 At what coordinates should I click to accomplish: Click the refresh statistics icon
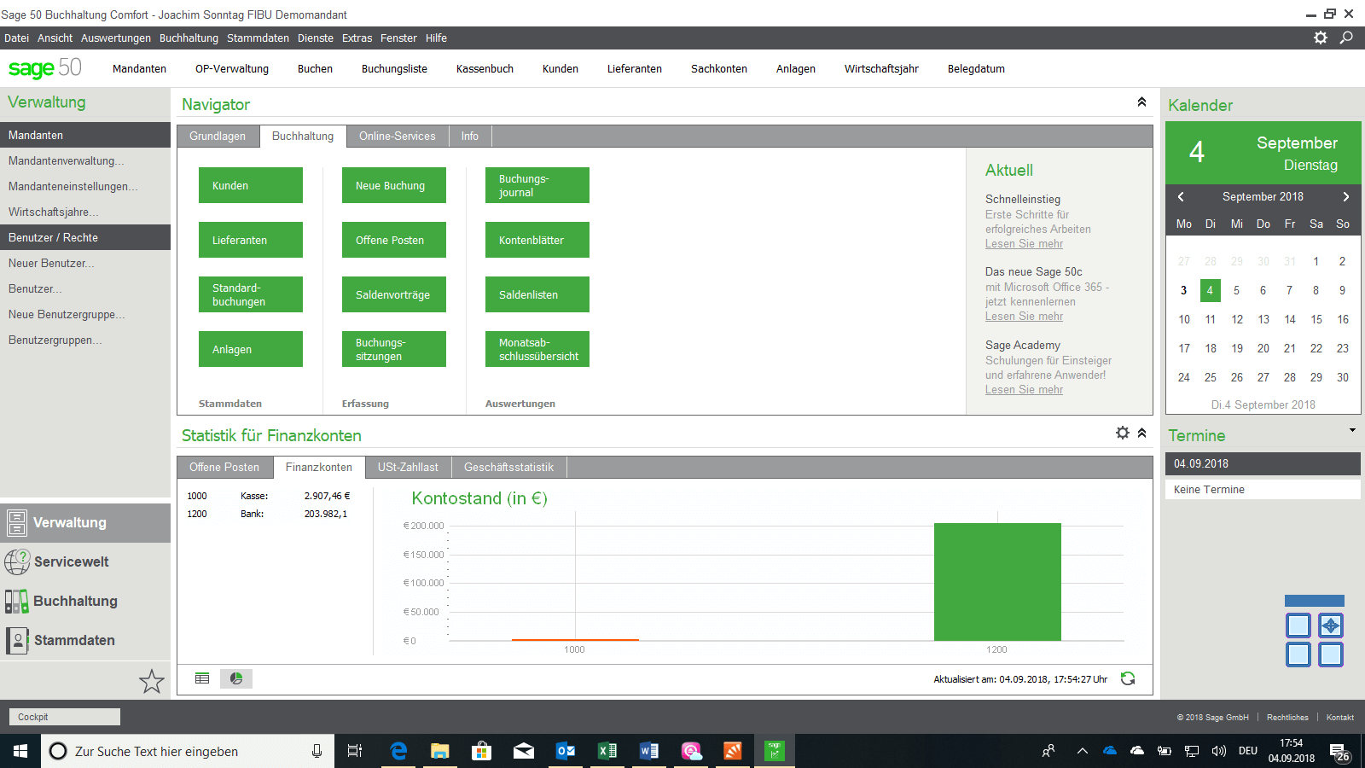[x=1128, y=678]
